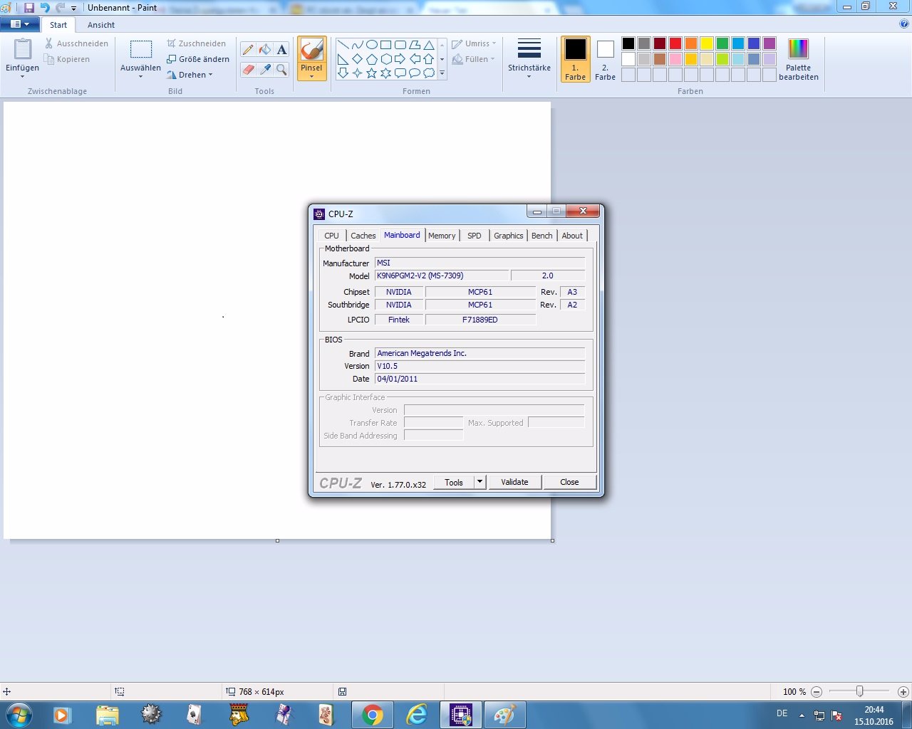912x729 pixels.
Task: Open the Drehen rotate dropdown
Action: click(x=190, y=75)
